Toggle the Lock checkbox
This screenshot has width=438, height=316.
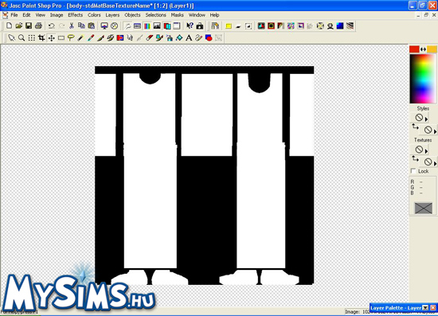(x=413, y=171)
